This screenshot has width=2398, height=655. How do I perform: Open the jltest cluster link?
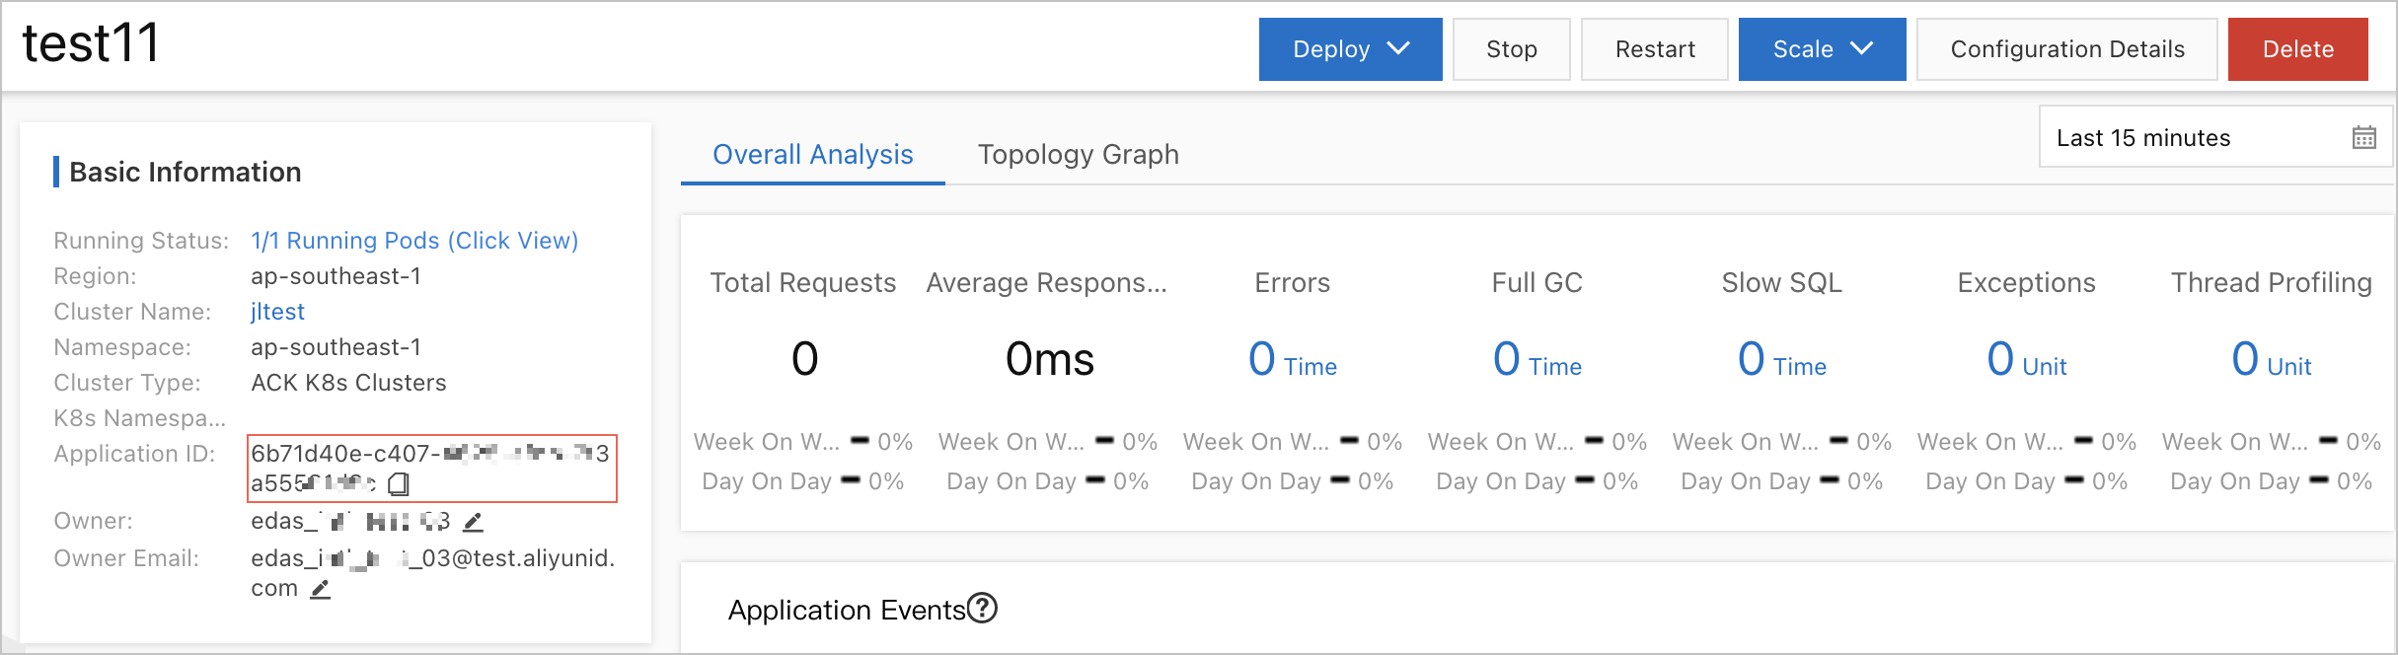tap(277, 312)
